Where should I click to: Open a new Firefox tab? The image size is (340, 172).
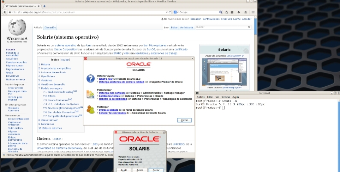(x=44, y=6)
